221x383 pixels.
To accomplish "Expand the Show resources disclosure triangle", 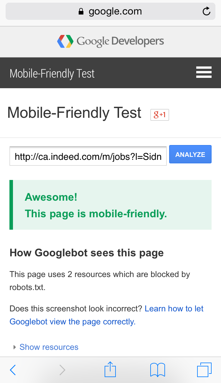I will pos(14,347).
